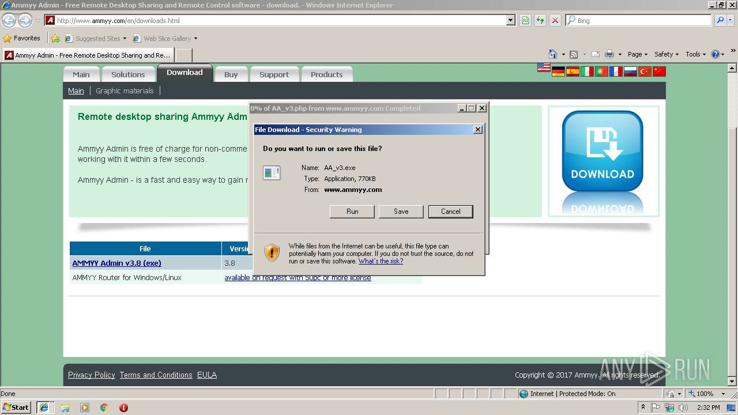Screen dimensions: 738x415
Task: Open the Products site tab
Action: click(x=327, y=74)
